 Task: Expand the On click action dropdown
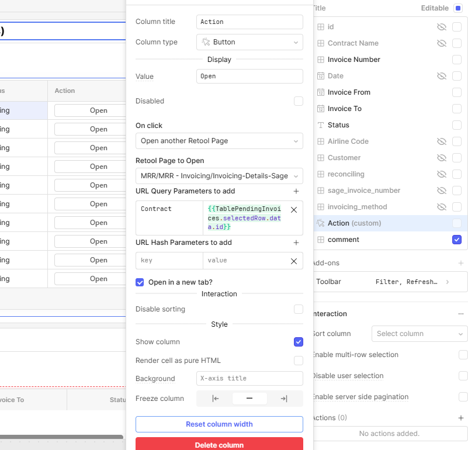point(219,141)
